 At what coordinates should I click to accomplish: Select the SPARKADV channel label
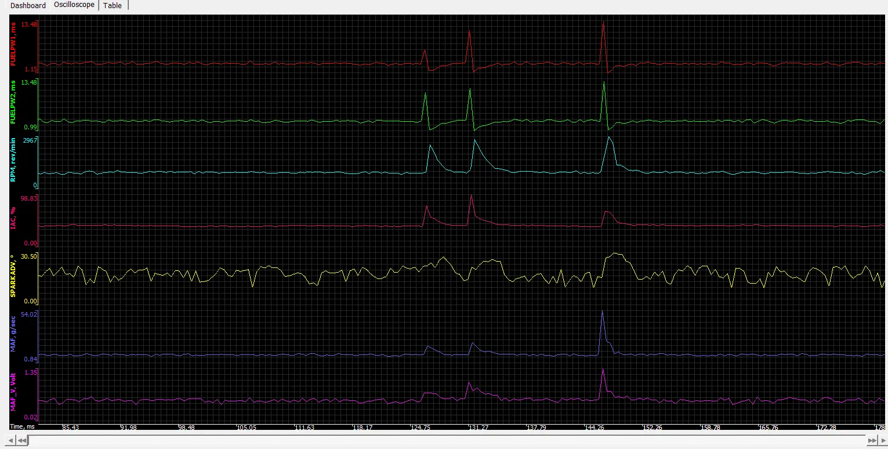pos(13,276)
